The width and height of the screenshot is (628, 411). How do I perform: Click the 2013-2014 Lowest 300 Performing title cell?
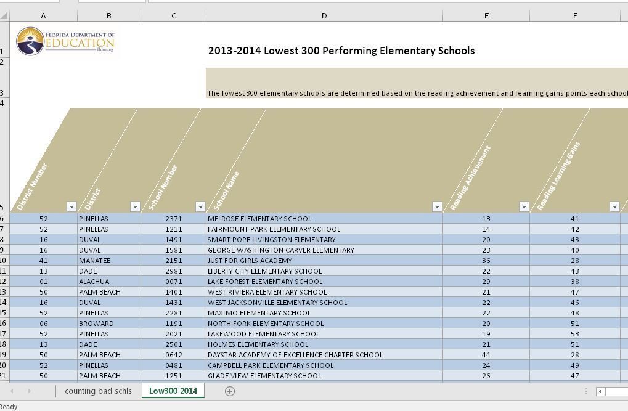point(341,51)
